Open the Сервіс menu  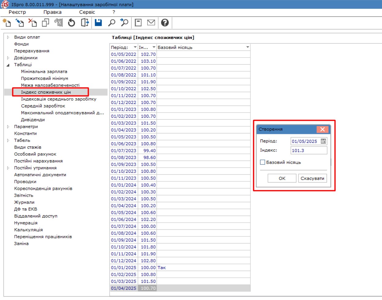click(x=87, y=12)
